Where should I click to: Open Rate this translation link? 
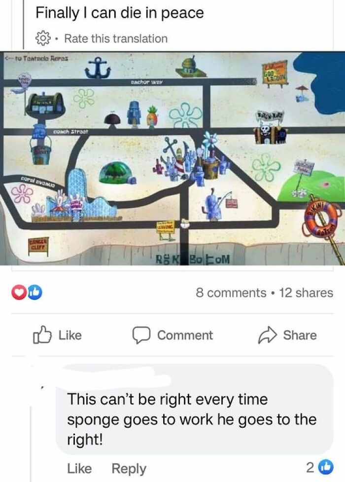click(x=116, y=39)
